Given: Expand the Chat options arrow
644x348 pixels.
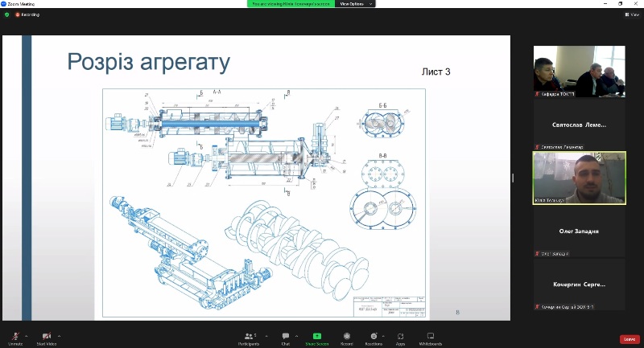Looking at the screenshot, I should 296,336.
